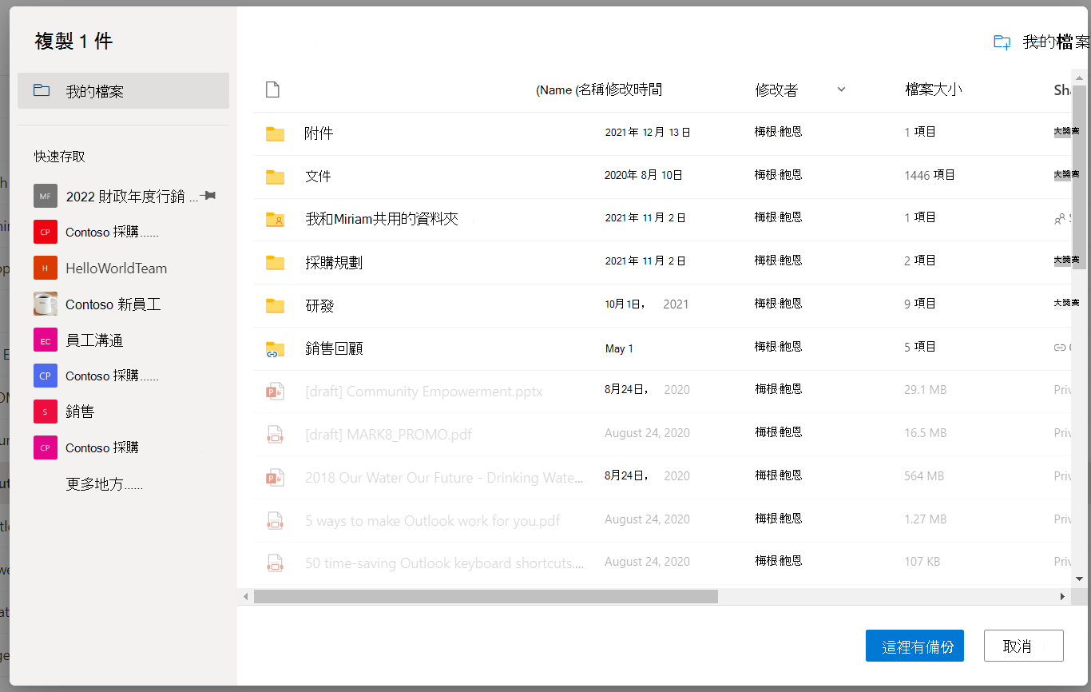Click the folder icon of 研發
The image size is (1091, 692).
click(275, 305)
